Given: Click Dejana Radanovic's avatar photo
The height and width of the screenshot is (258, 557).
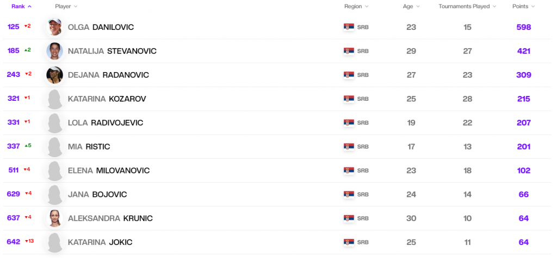Looking at the screenshot, I should [x=55, y=75].
